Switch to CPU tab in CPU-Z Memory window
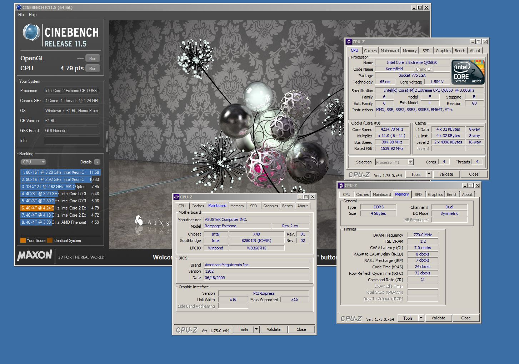The height and width of the screenshot is (364, 519). pyautogui.click(x=346, y=194)
